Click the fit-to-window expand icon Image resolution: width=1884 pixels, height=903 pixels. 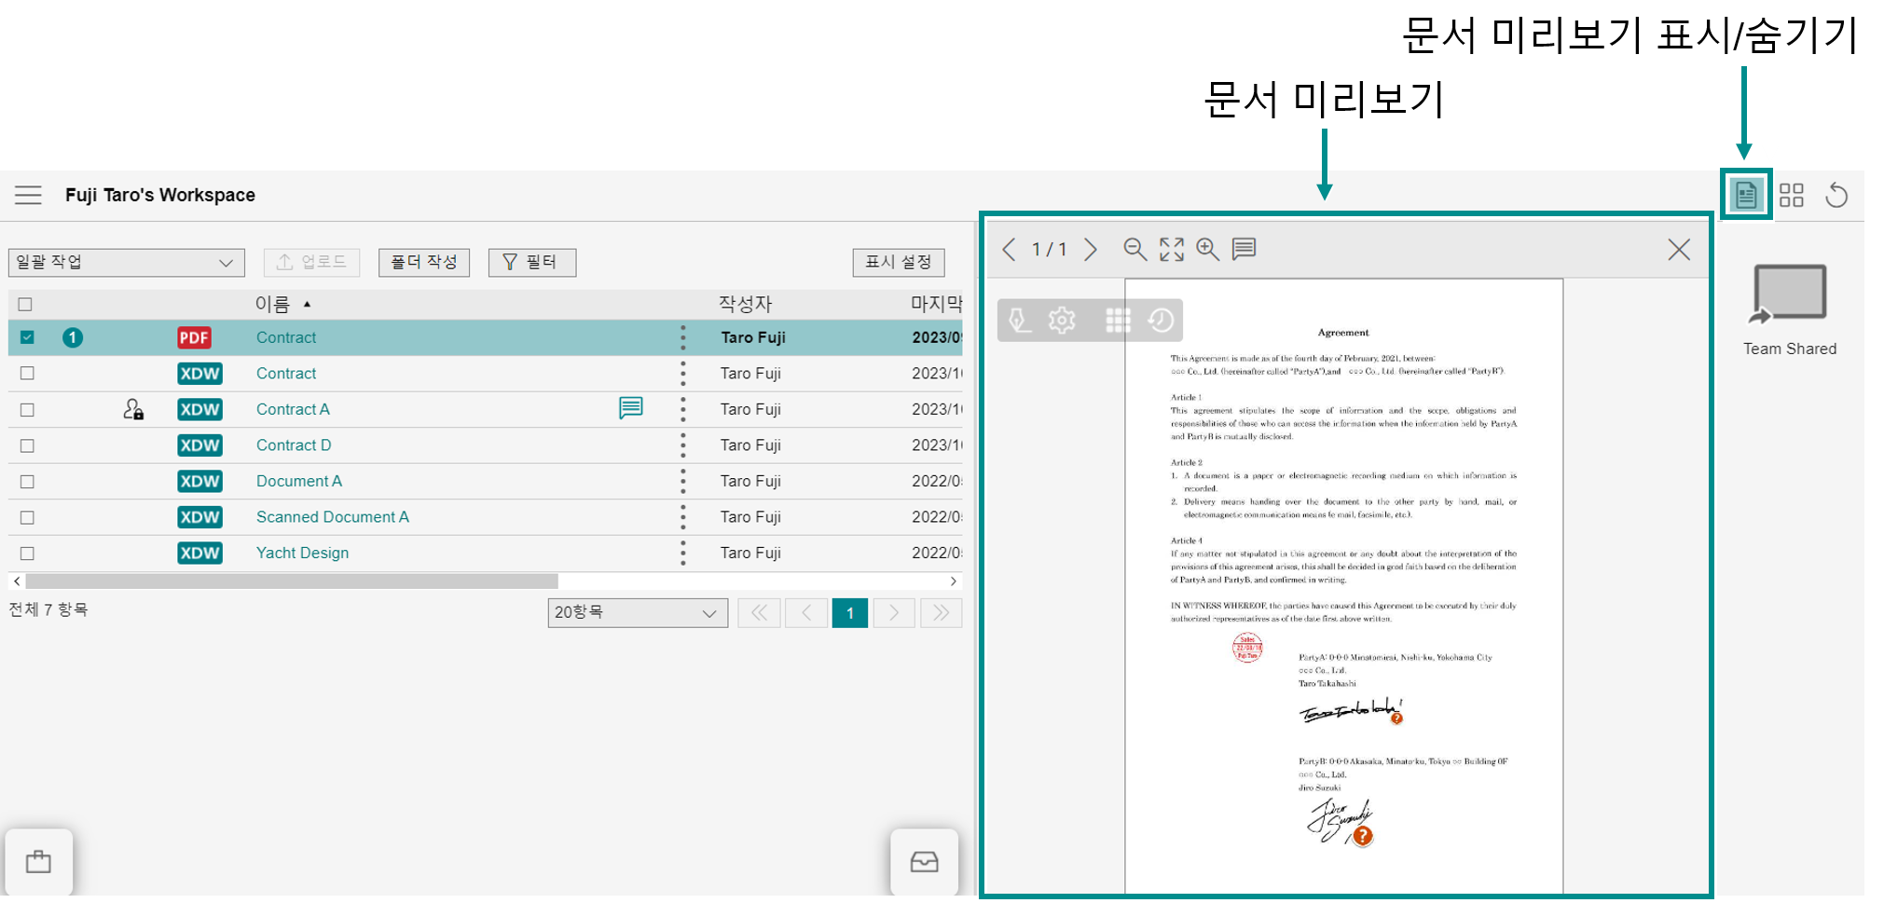[1171, 249]
